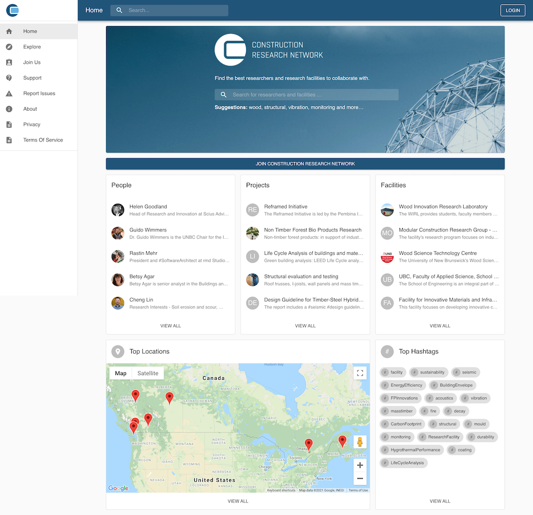
Task: Toggle fullscreen map view
Action: (x=360, y=373)
